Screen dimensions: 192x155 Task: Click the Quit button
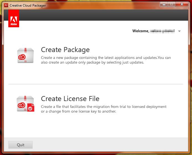[x=21, y=145]
